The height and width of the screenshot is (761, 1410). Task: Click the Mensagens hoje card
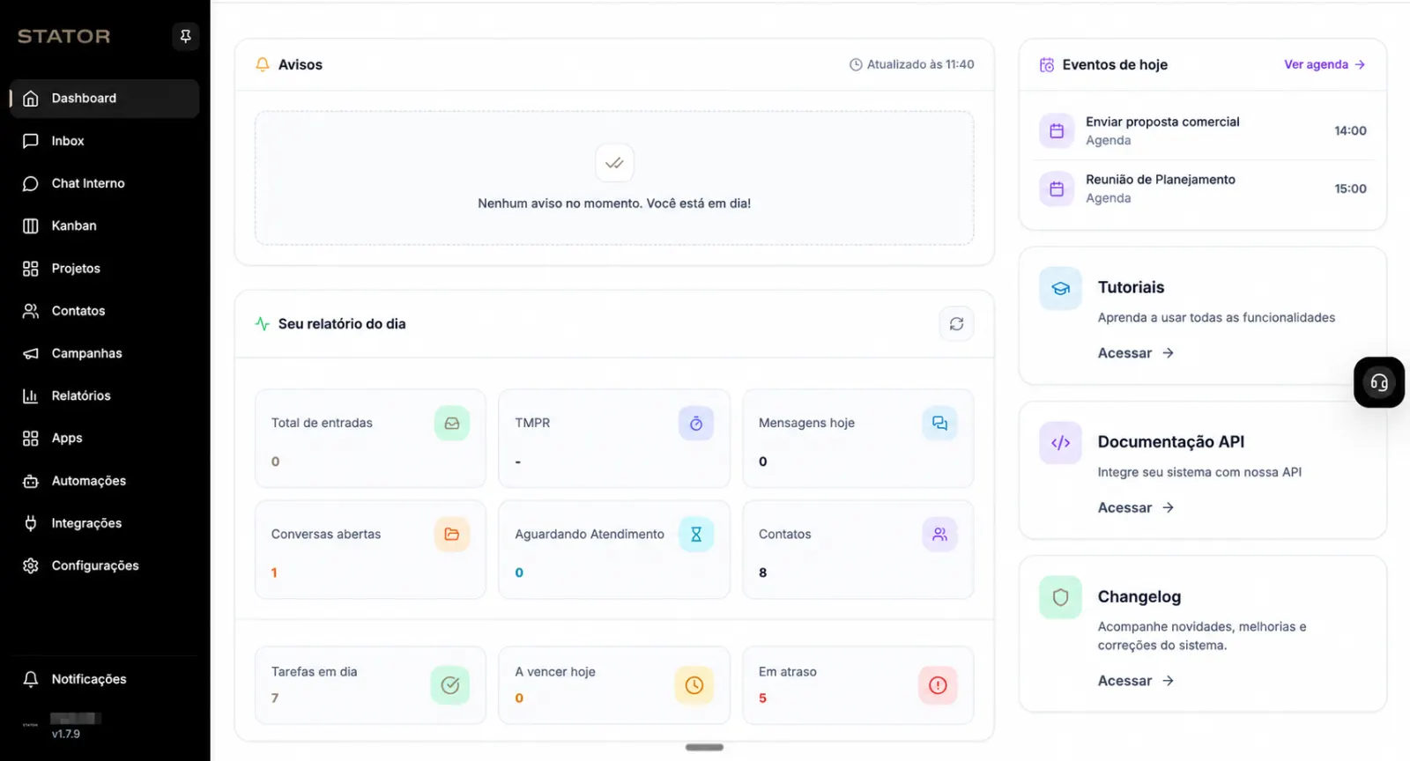(858, 439)
